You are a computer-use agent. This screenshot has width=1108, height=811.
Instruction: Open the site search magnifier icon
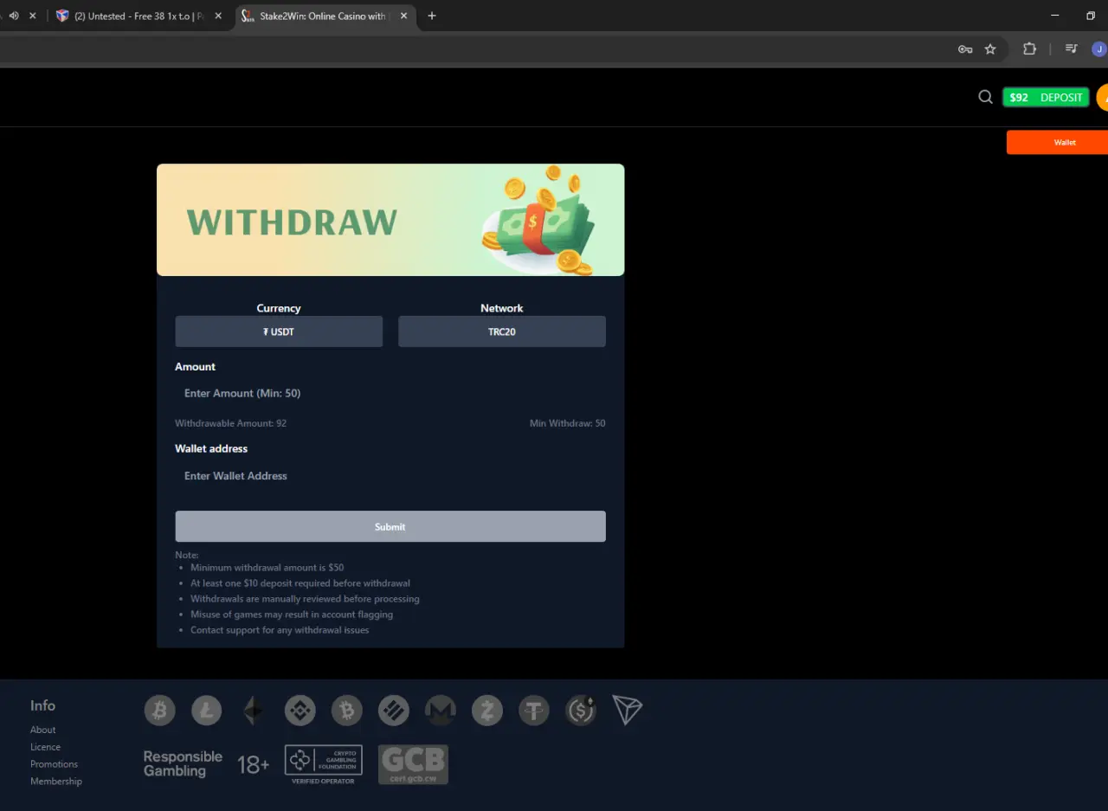tap(985, 97)
